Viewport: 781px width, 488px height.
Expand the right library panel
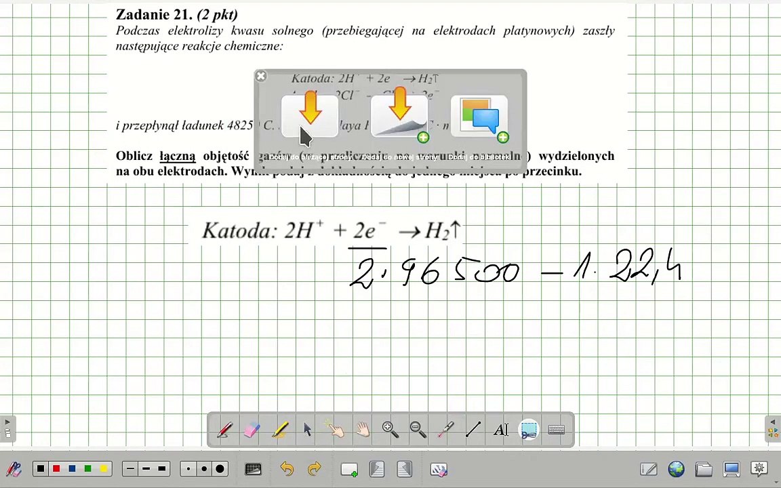point(773,428)
